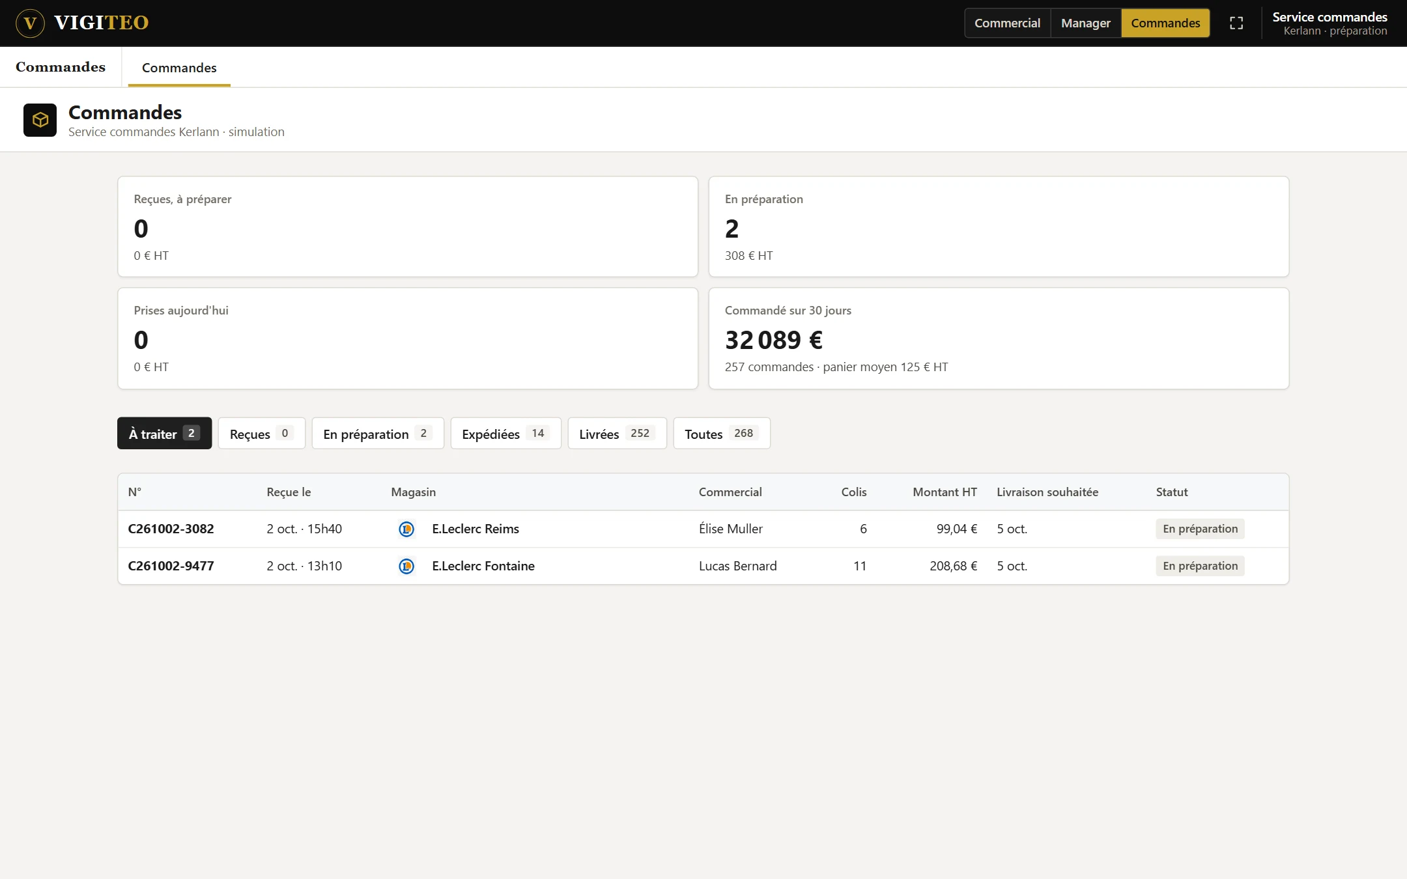Click the Montant HT column header
Image resolution: width=1407 pixels, height=879 pixels.
(945, 492)
